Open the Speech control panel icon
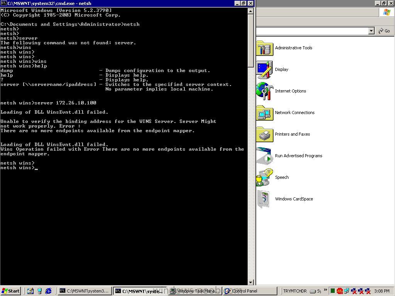The width and height of the screenshot is (395, 296). click(x=265, y=177)
